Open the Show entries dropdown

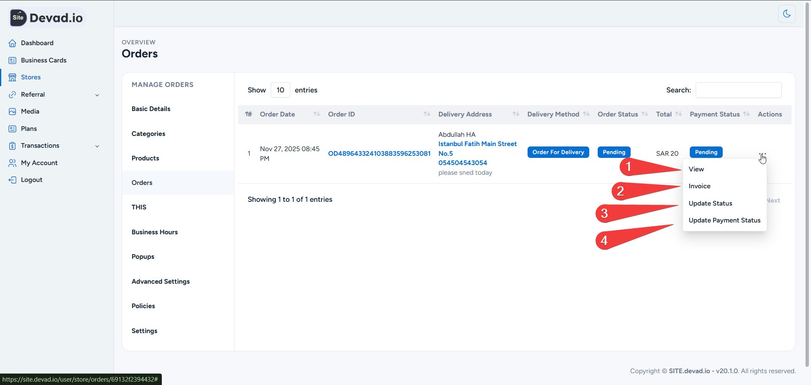[280, 90]
